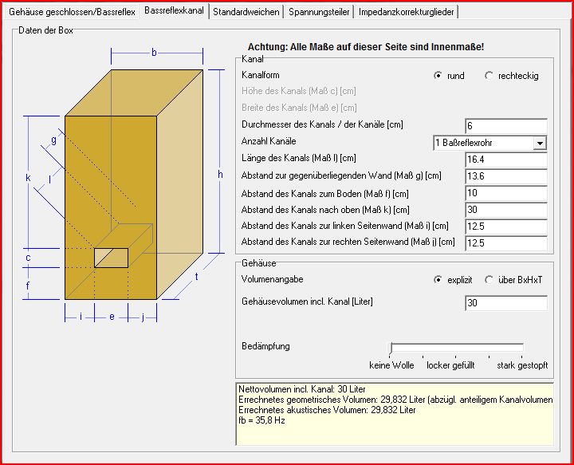Click the Gehäusevolumen incl. Kanal field
Viewport: 574px width, 465px height.
[x=506, y=303]
